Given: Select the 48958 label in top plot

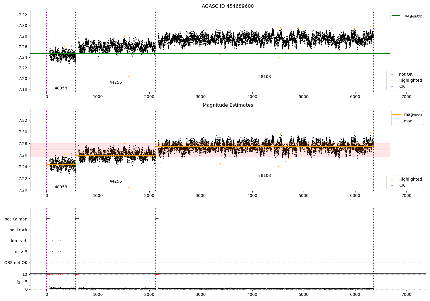Looking at the screenshot, I should tap(61, 88).
